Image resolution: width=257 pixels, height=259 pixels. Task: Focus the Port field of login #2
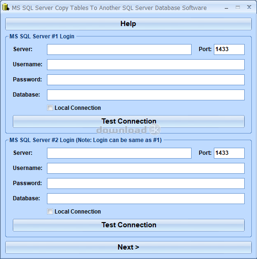229,153
